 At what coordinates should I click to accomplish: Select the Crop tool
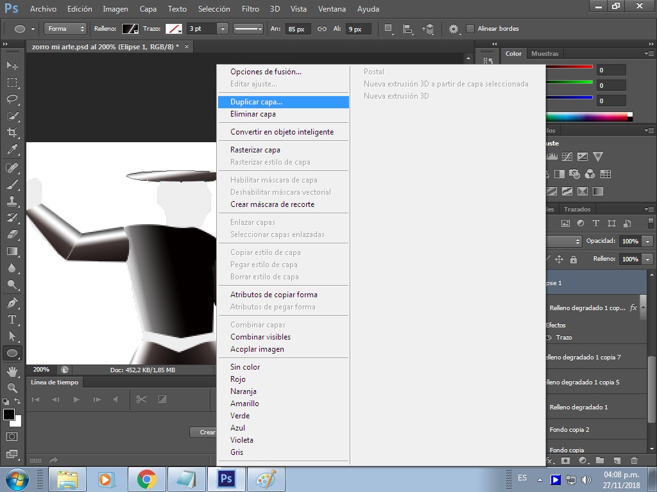(x=12, y=133)
